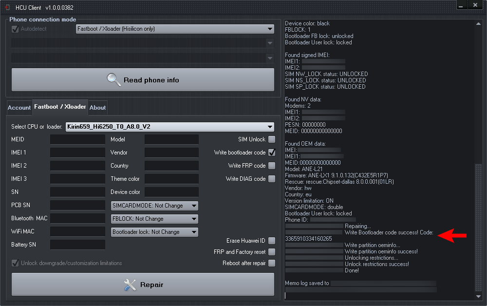Click the 'Memo log saved to' log line
This screenshot has width=487, height=306.
tap(307, 283)
